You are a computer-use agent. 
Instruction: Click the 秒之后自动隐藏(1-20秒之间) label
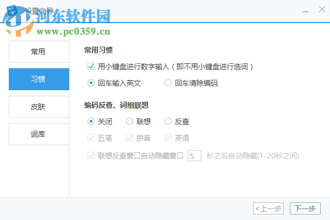(x=253, y=156)
